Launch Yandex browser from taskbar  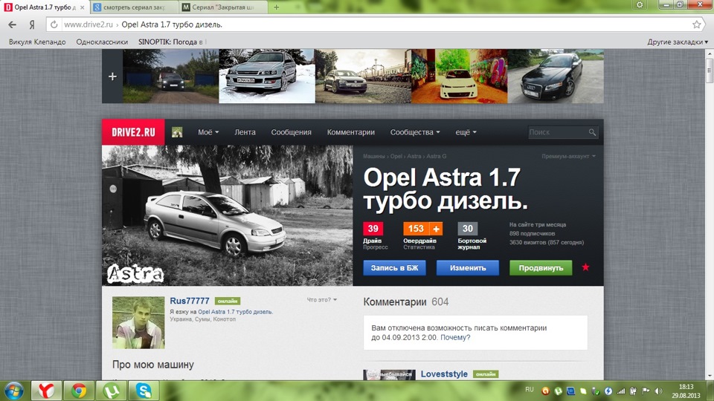pos(45,391)
